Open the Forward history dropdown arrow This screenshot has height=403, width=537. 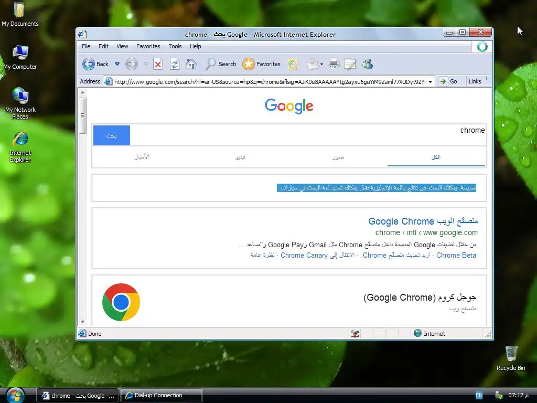[x=146, y=64]
